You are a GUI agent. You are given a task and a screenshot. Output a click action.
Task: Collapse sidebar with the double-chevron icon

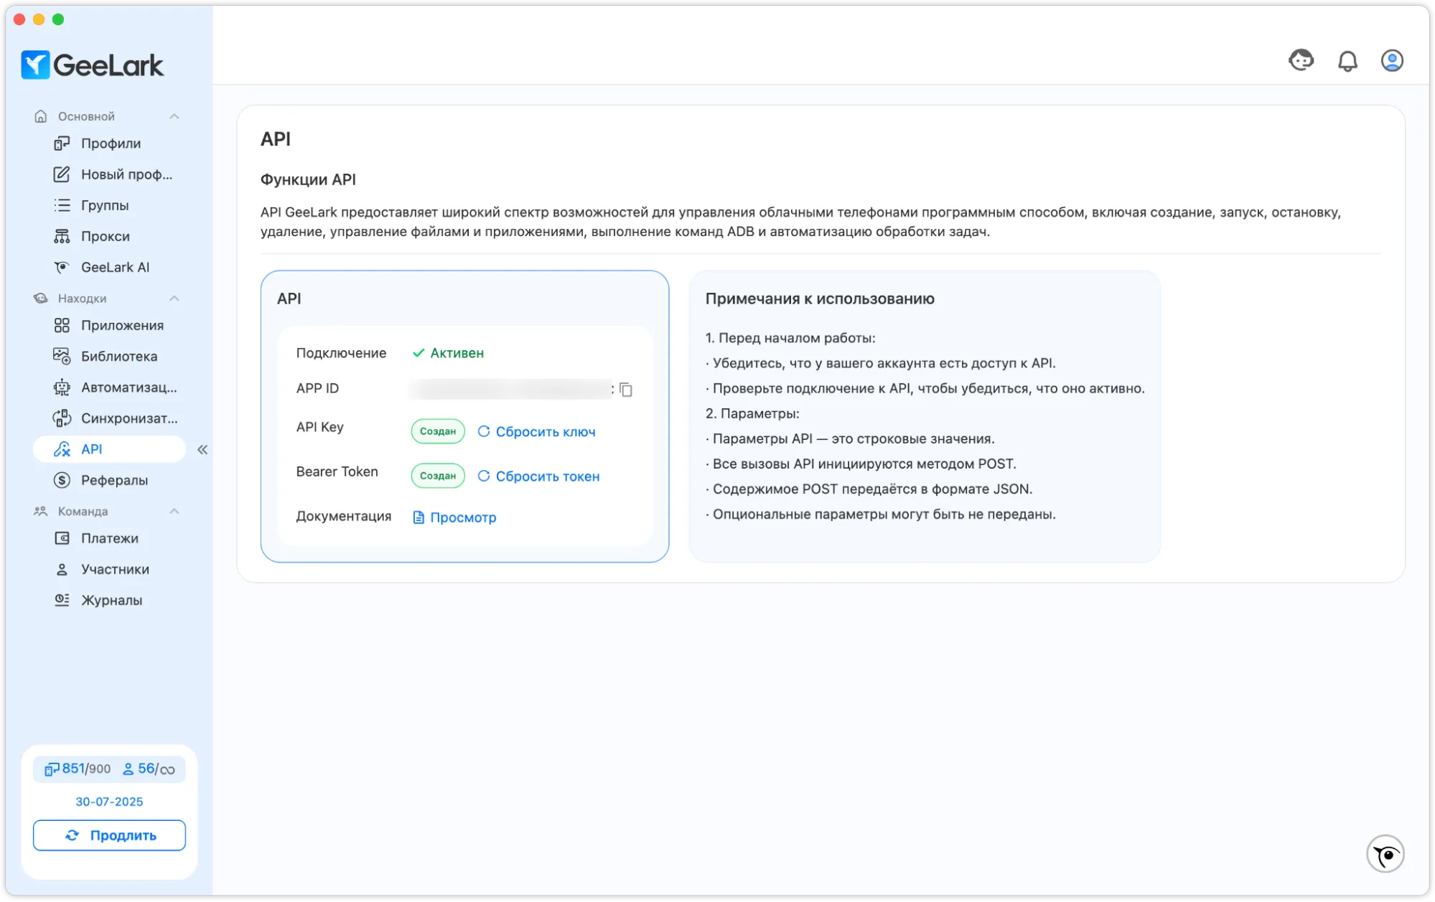coord(202,450)
